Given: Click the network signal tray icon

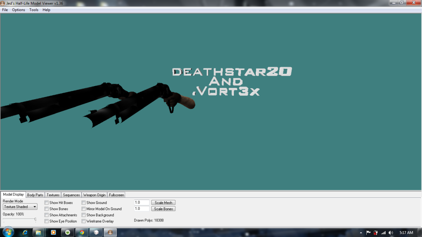Looking at the screenshot, I should tap(383, 233).
